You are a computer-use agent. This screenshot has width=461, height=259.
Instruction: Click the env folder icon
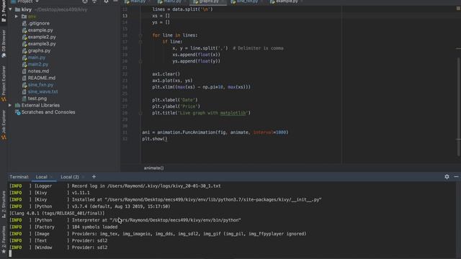tap(24, 17)
